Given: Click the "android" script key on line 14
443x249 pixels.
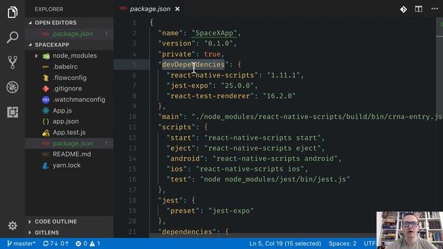Looking at the screenshot, I should (185, 158).
